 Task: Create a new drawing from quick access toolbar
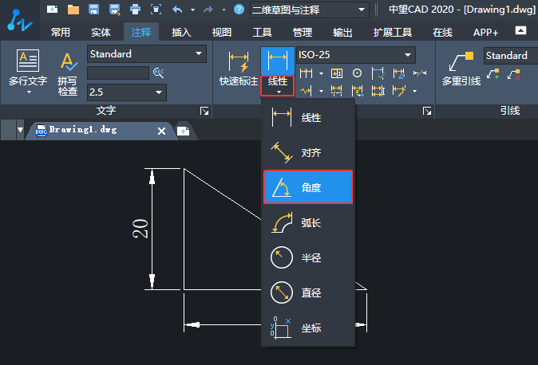(52, 10)
